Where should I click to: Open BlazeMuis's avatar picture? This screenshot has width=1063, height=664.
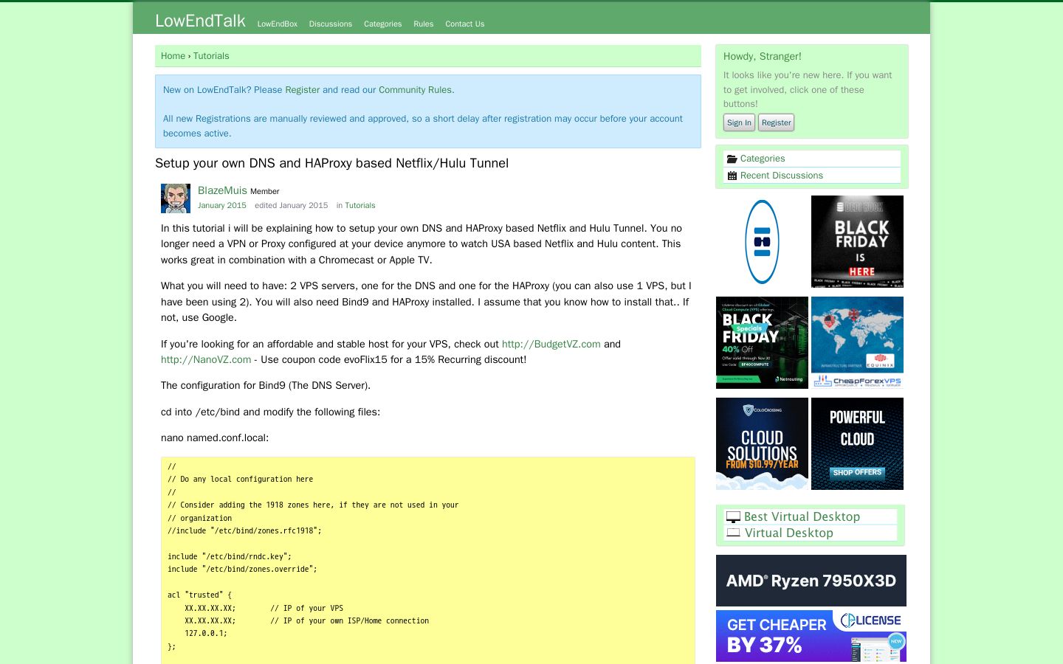pos(176,198)
